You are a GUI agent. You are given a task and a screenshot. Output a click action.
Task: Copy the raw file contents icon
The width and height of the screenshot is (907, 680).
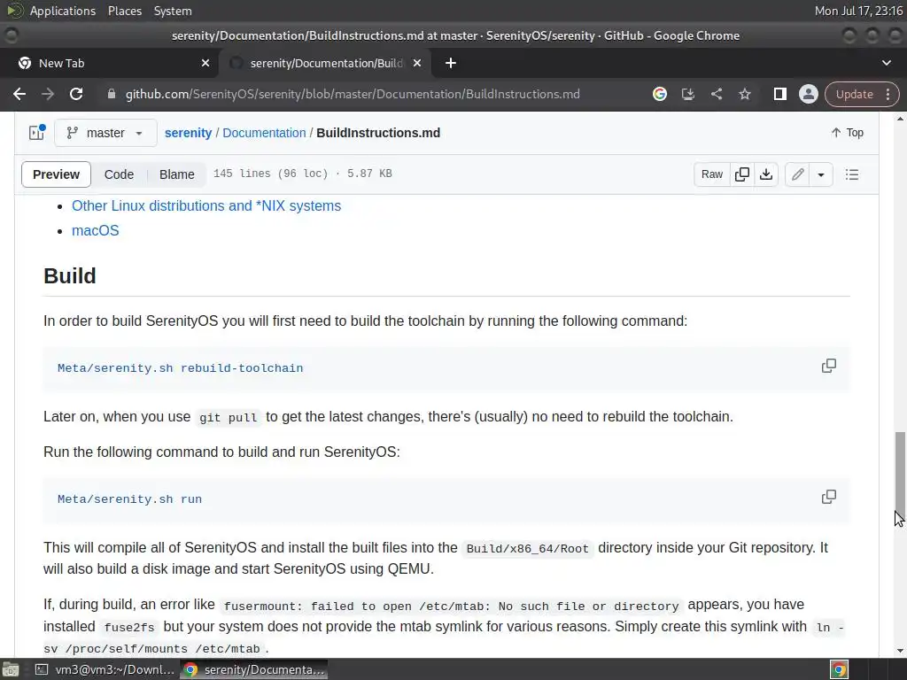click(742, 174)
